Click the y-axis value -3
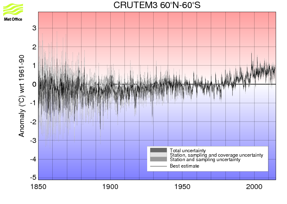Image resolution: width=287 pixels, height=204 pixels. [x=33, y=140]
